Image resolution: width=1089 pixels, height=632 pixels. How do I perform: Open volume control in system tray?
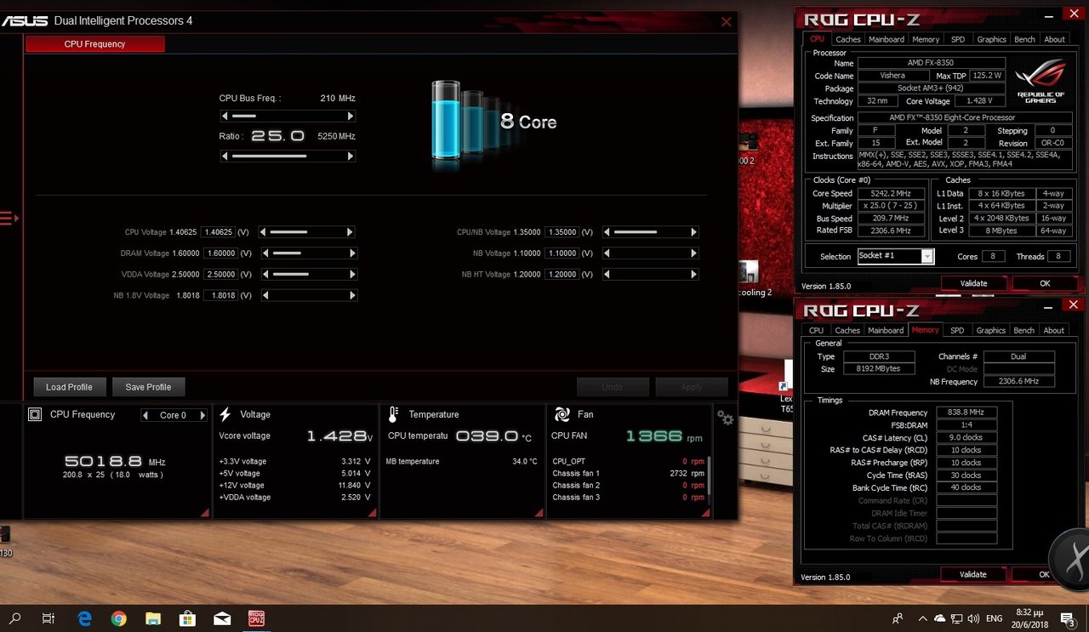click(975, 618)
